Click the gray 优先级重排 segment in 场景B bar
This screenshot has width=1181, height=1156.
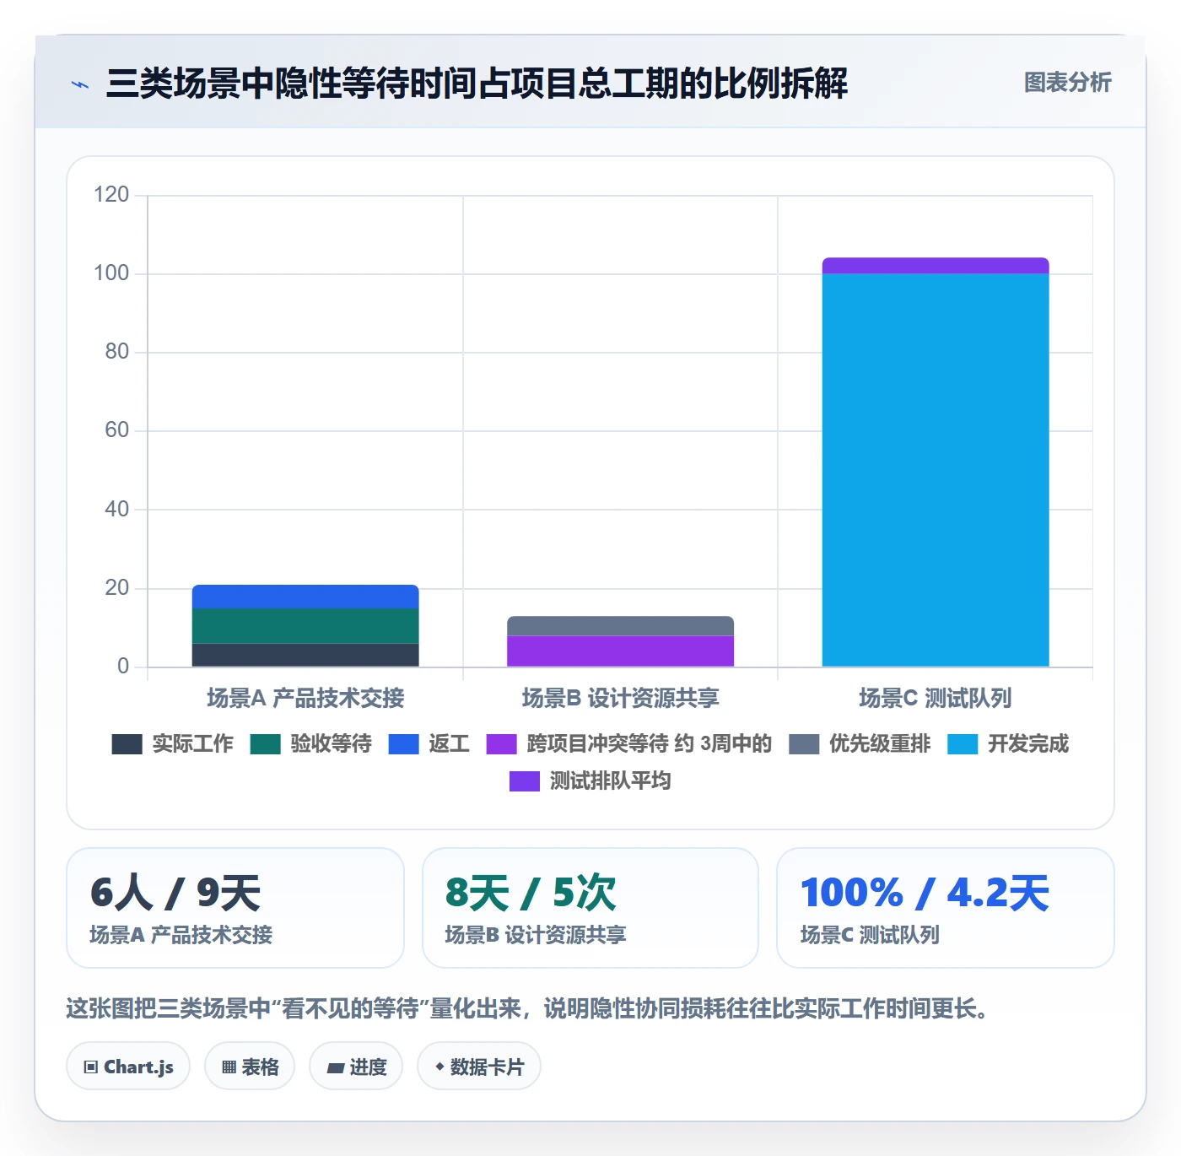point(620,625)
